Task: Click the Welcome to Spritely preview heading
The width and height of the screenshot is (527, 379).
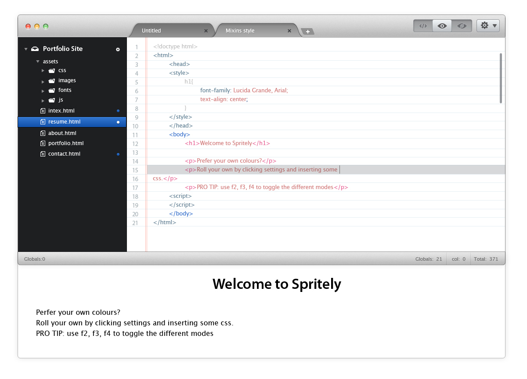Action: tap(277, 284)
